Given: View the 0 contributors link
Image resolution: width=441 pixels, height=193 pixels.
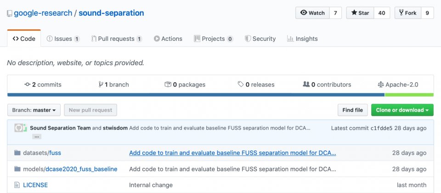Looking at the screenshot, I should pyautogui.click(x=327, y=85).
